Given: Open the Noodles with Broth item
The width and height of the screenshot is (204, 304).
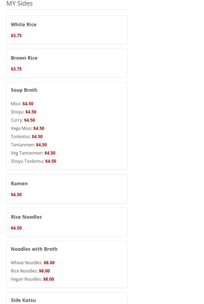Looking at the screenshot, I should (x=34, y=249).
